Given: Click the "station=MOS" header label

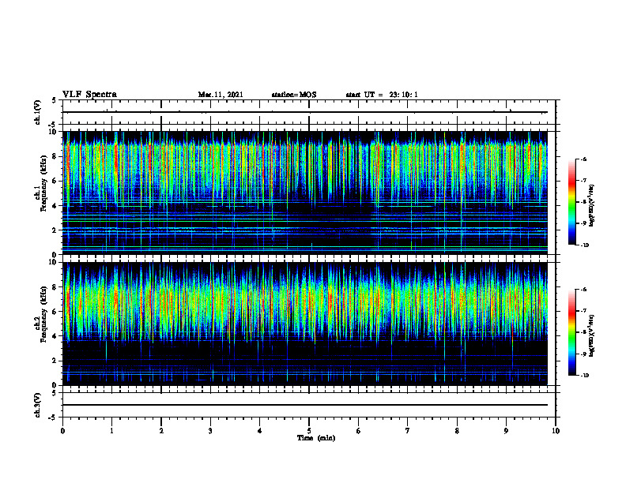Looking at the screenshot, I should coord(294,95).
